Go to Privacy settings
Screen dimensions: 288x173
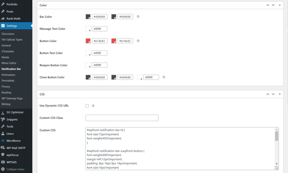point(6,86)
